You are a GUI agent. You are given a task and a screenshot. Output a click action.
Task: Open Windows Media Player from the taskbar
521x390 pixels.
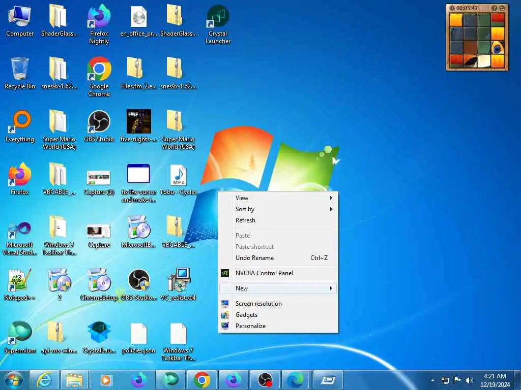[x=105, y=380]
